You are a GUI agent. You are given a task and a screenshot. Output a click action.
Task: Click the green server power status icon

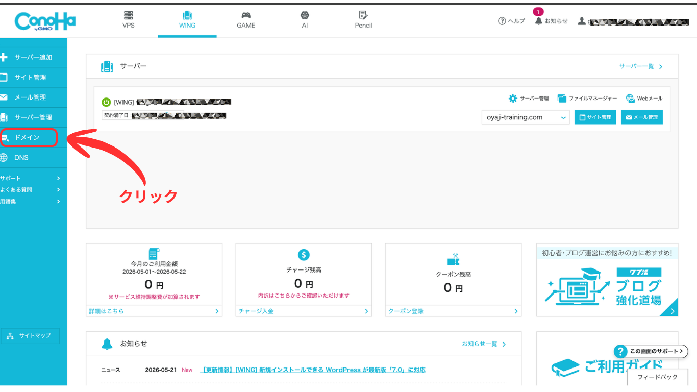pyautogui.click(x=106, y=102)
